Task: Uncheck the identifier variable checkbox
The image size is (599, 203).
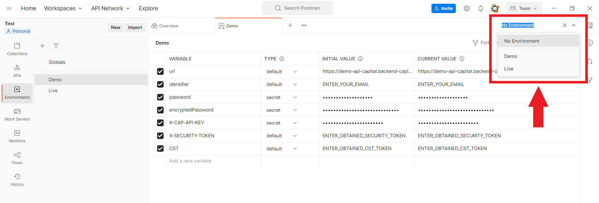Action: coord(160,84)
